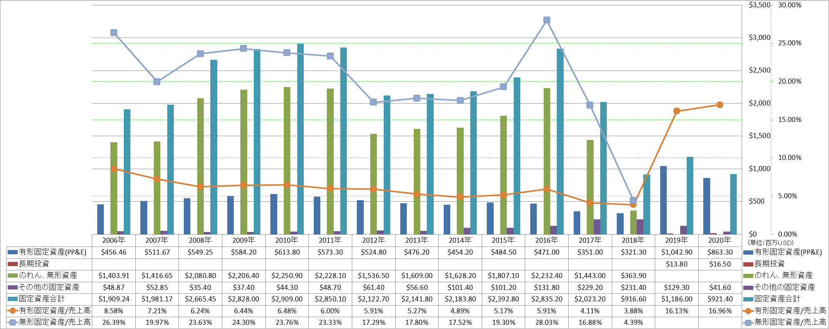829x329 pixels.
Task: Click the $511.67 table cell
Action: (x=157, y=252)
